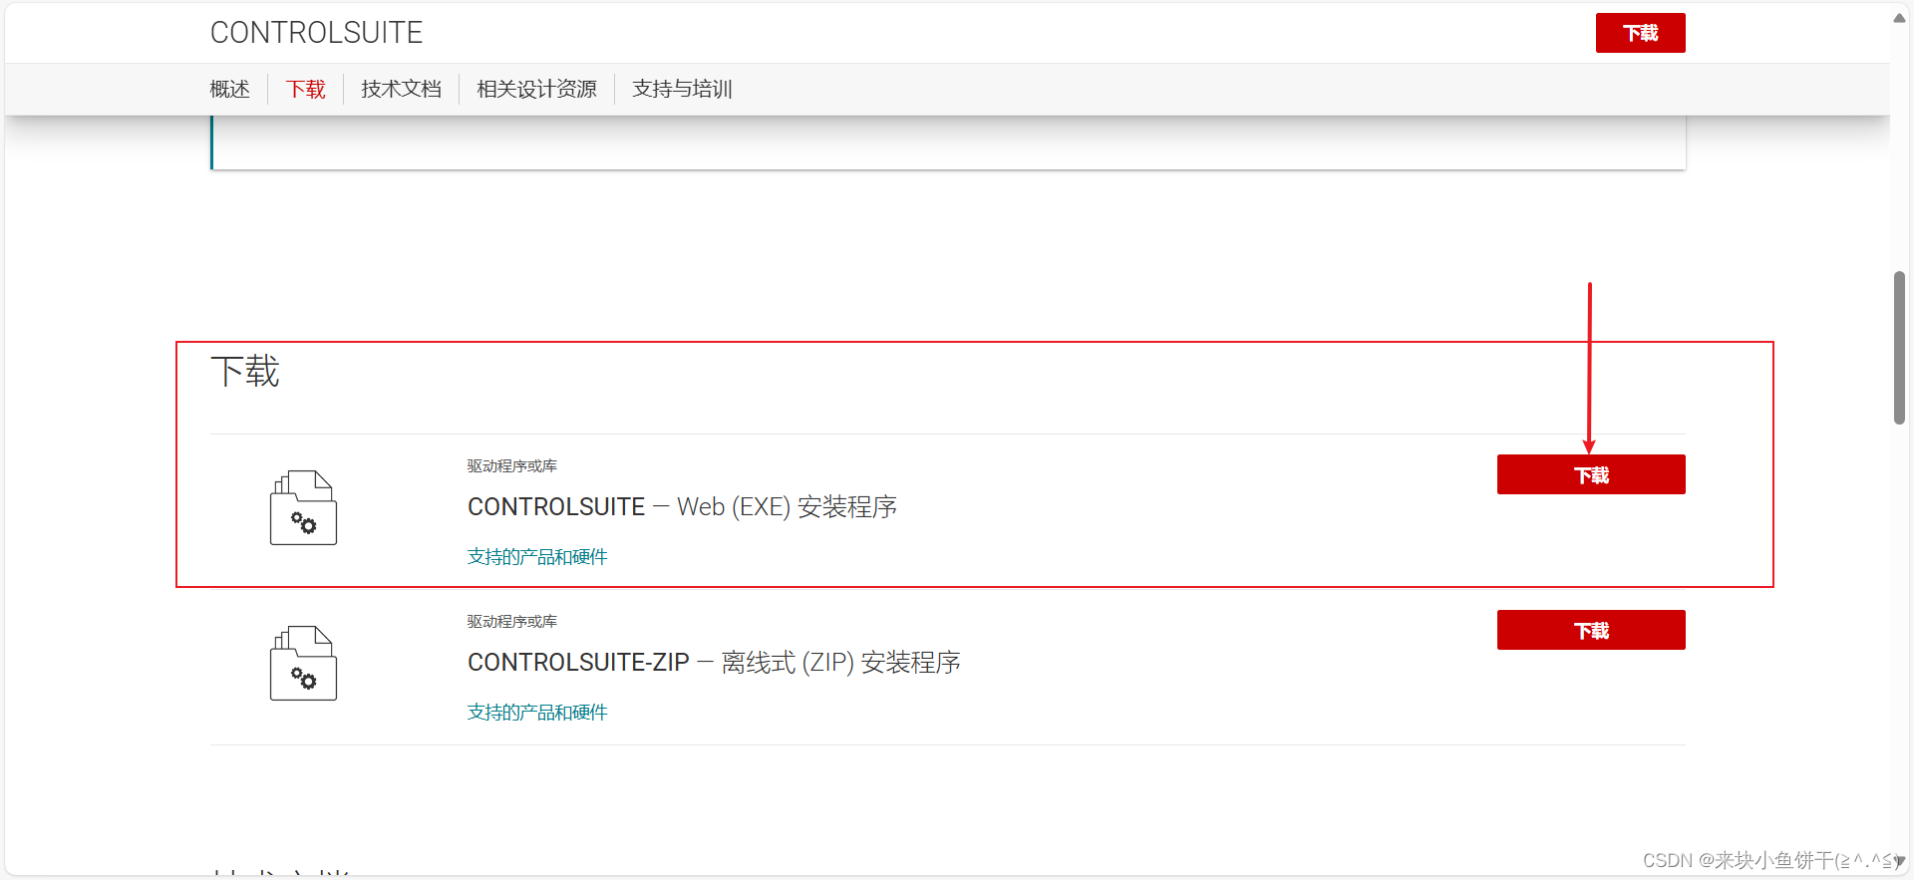
Task: Open the 概述 tab
Action: click(x=230, y=89)
